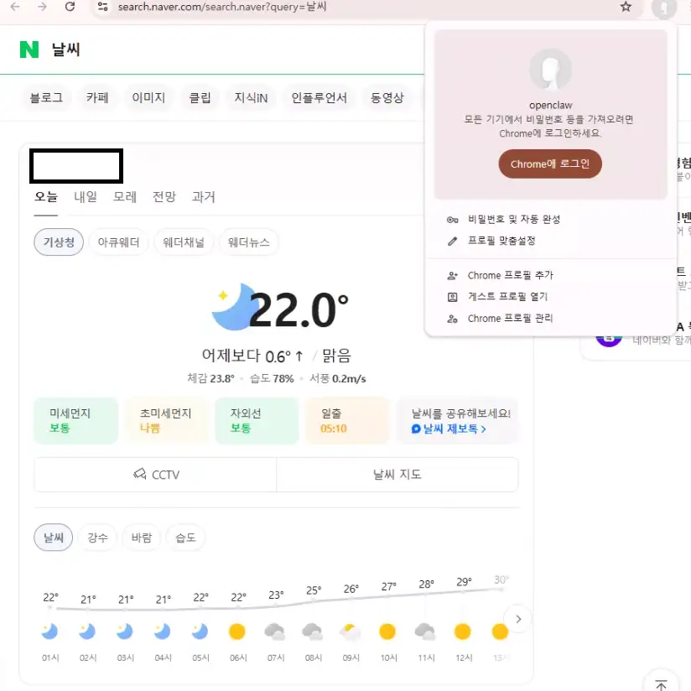Click the browser back arrow

coord(15,7)
